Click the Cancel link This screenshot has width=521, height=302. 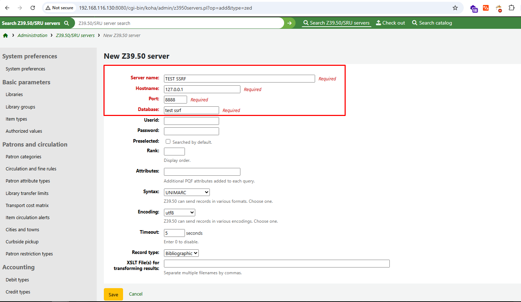click(135, 294)
